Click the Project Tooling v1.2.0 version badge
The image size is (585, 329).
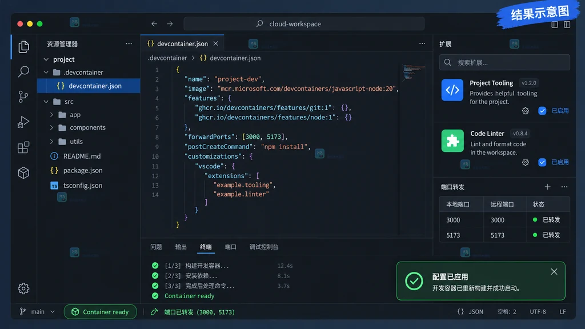pyautogui.click(x=528, y=83)
